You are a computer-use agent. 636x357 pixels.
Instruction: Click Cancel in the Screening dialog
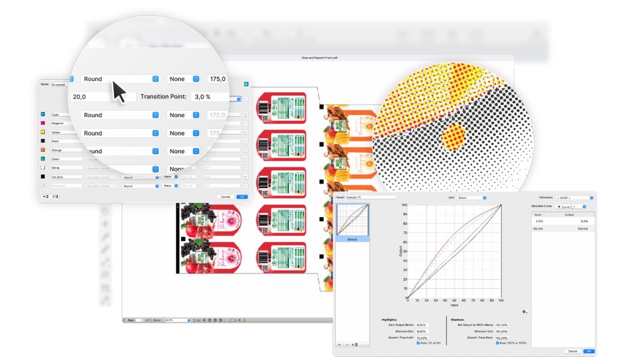coord(226,196)
